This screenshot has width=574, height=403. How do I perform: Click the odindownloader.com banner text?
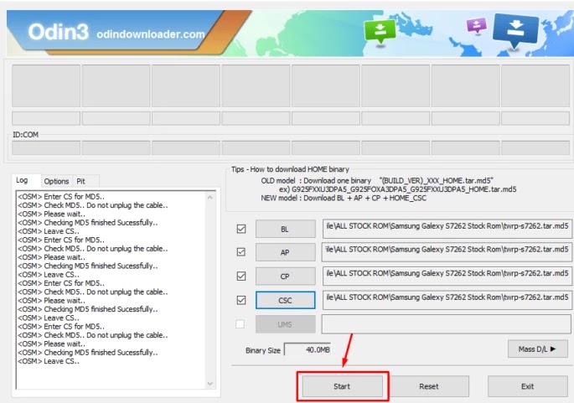point(151,34)
